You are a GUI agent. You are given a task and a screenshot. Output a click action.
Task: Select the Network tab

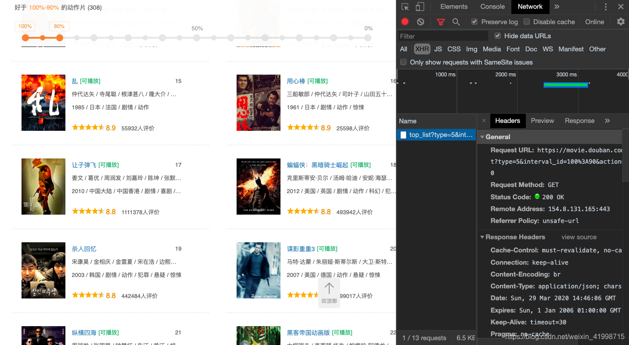tap(530, 7)
